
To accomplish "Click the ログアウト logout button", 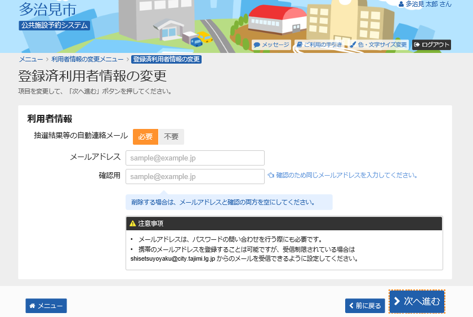I will pos(431,44).
